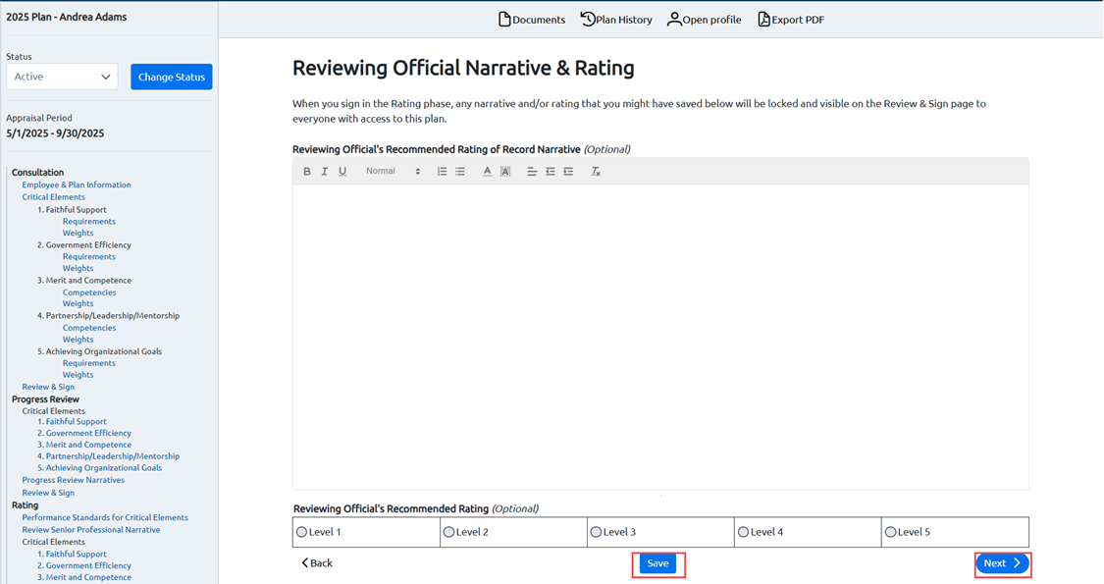Open Requirements under Faithful Support
1104x584 pixels.
[x=88, y=221]
